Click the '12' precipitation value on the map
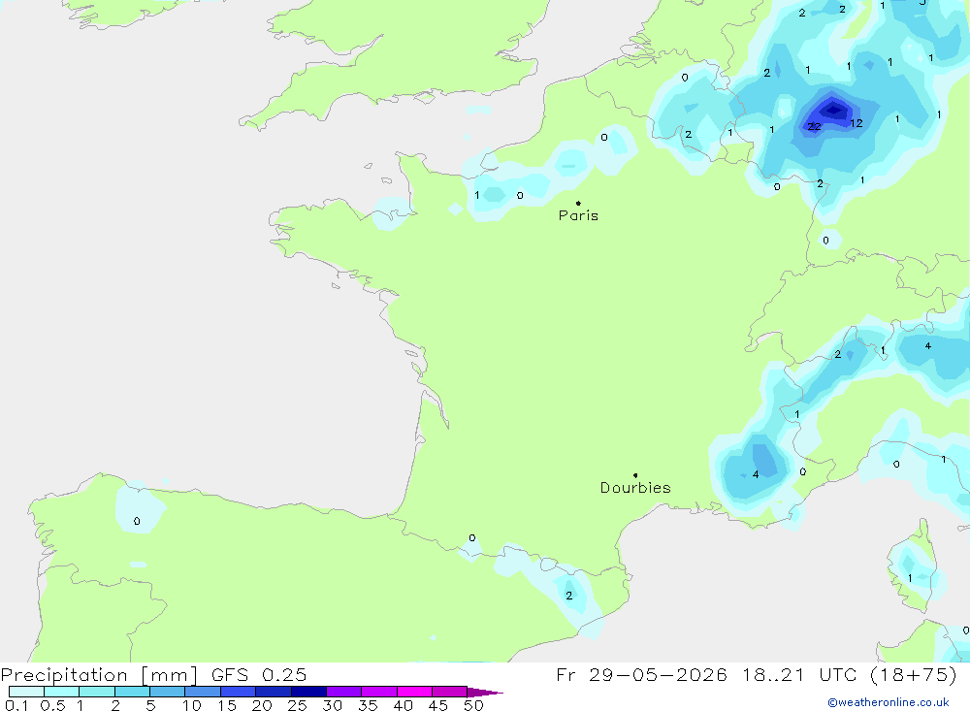 click(x=857, y=123)
